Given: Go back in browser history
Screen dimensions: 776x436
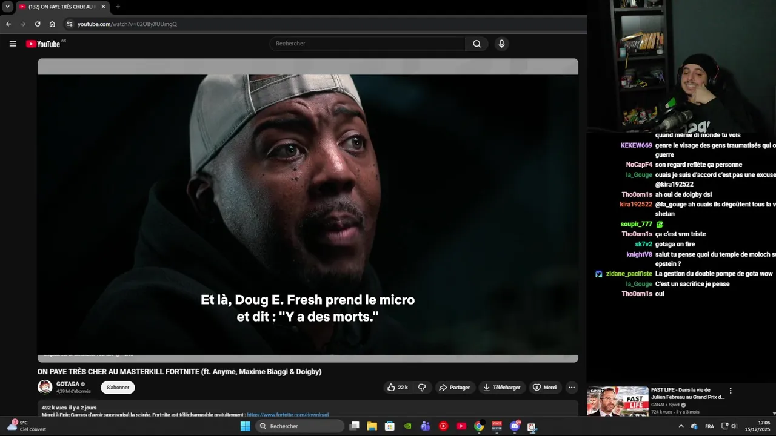Looking at the screenshot, I should coord(8,24).
